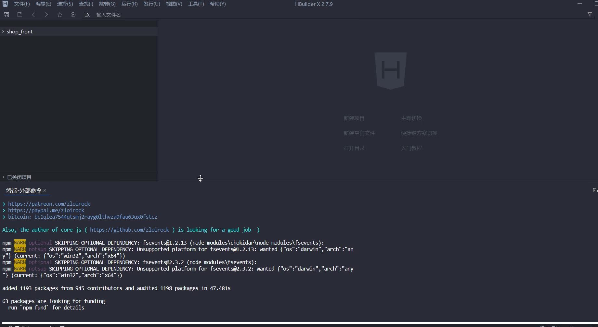The image size is (598, 327).
Task: Minimize the HBuilder X window
Action: pyautogui.click(x=580, y=4)
